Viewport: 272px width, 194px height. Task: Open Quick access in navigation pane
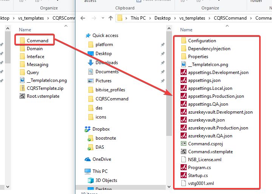pos(102,35)
